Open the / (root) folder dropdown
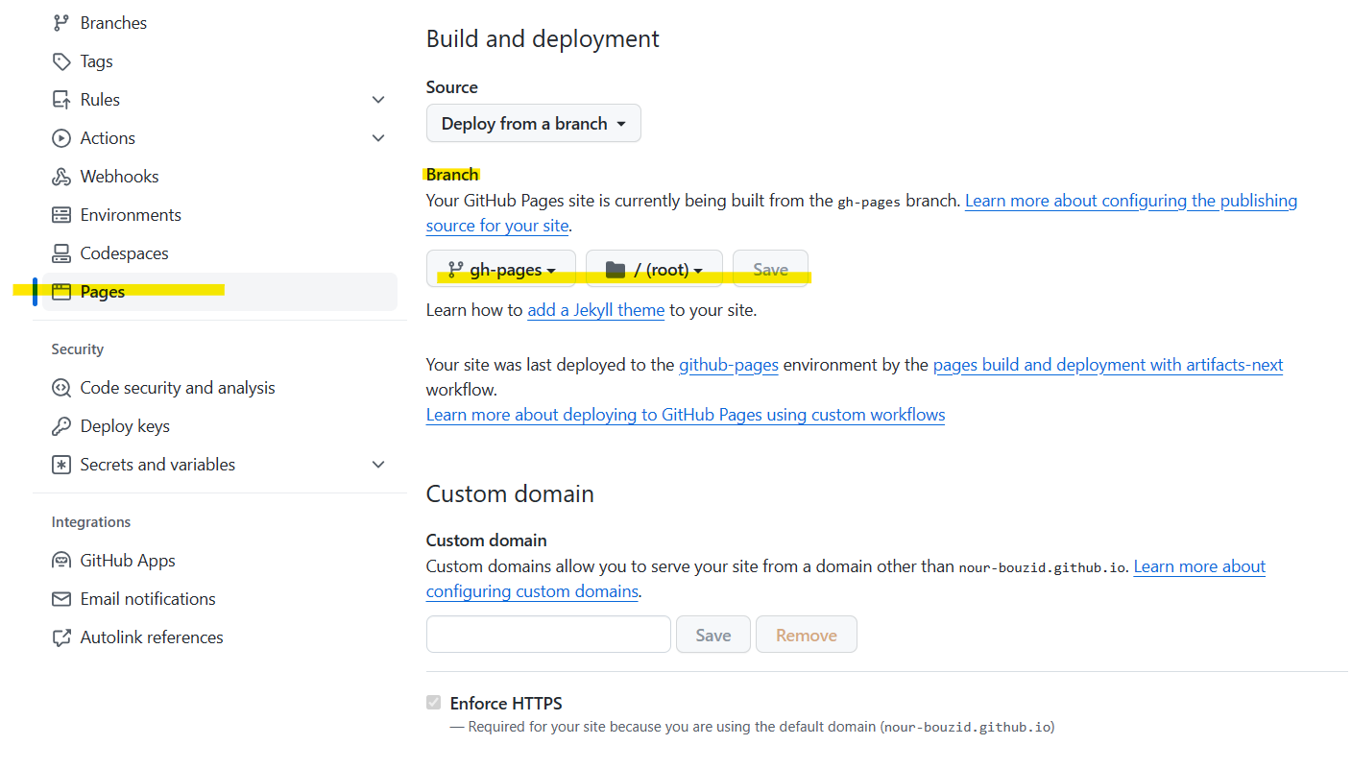 tap(654, 269)
